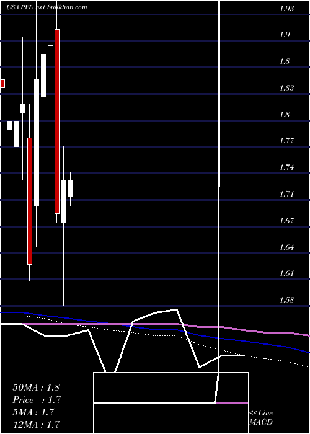Select the 1.9 price axis label
This screenshot has width=310, height=434.
click(285, 35)
